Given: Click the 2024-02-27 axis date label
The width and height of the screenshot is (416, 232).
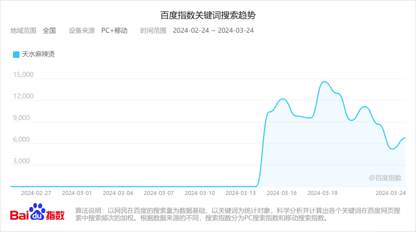Looking at the screenshot, I should pyautogui.click(x=36, y=193).
